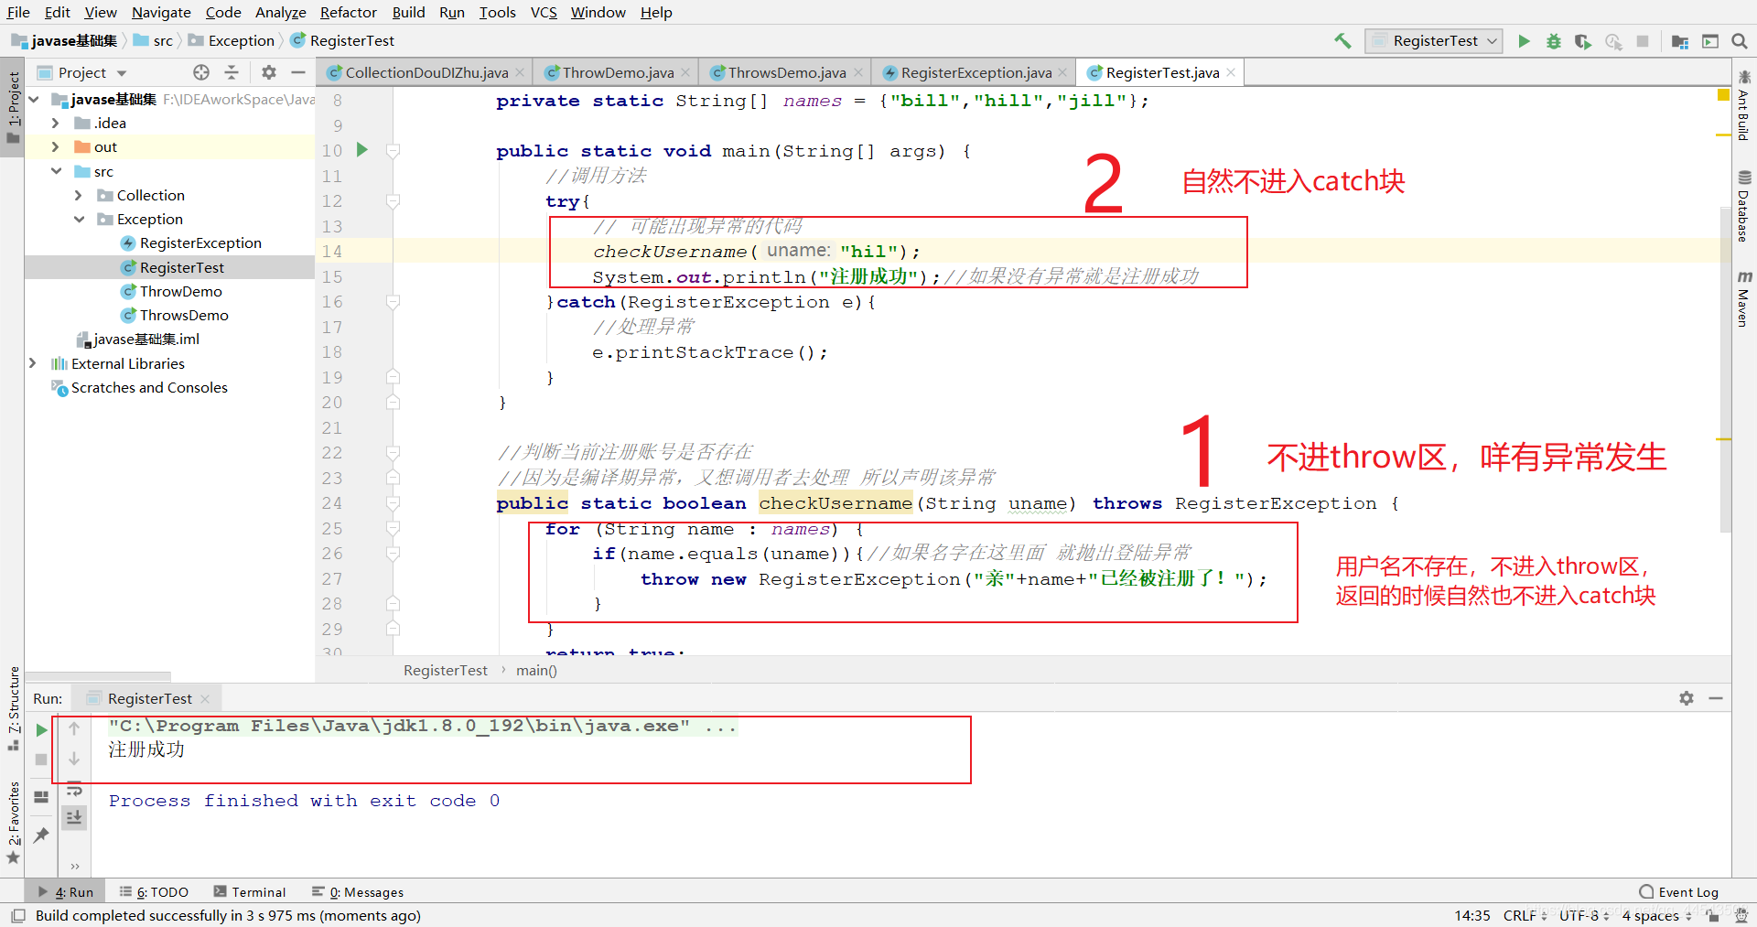Hide the Project tool window
This screenshot has height=927, width=1757.
point(298,72)
